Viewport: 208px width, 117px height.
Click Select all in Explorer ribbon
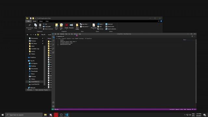109,24
